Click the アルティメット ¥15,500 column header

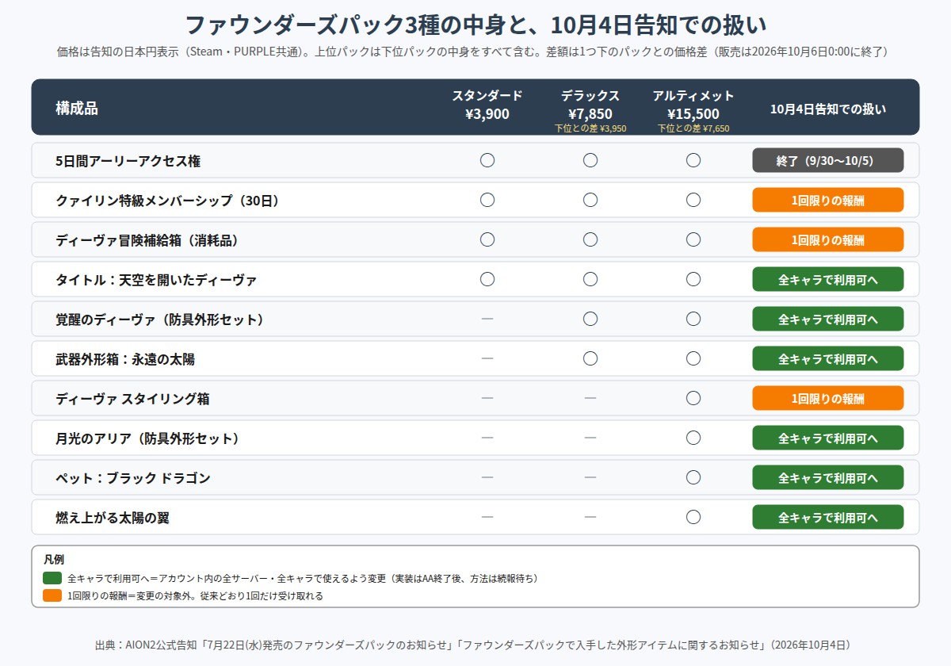click(x=693, y=105)
